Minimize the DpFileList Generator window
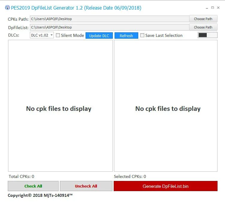The height and width of the screenshot is (204, 225). coord(207,8)
